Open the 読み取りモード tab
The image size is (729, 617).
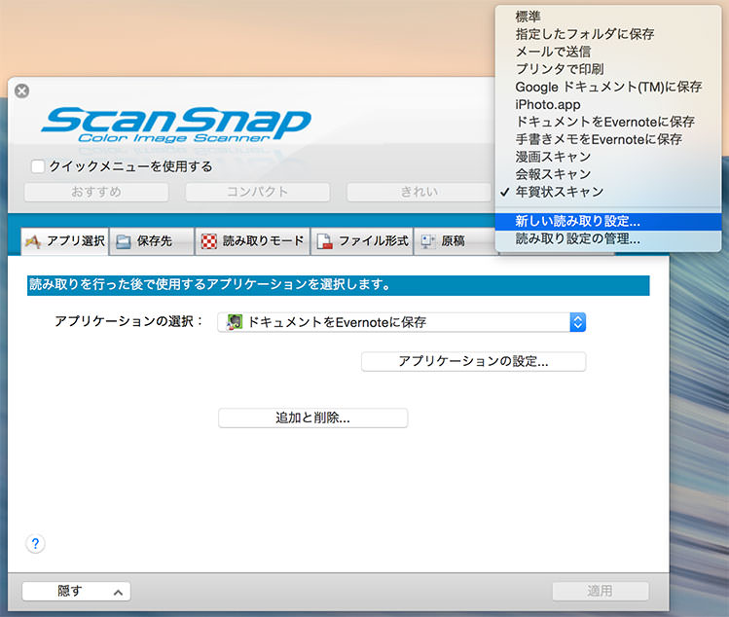pyautogui.click(x=252, y=240)
